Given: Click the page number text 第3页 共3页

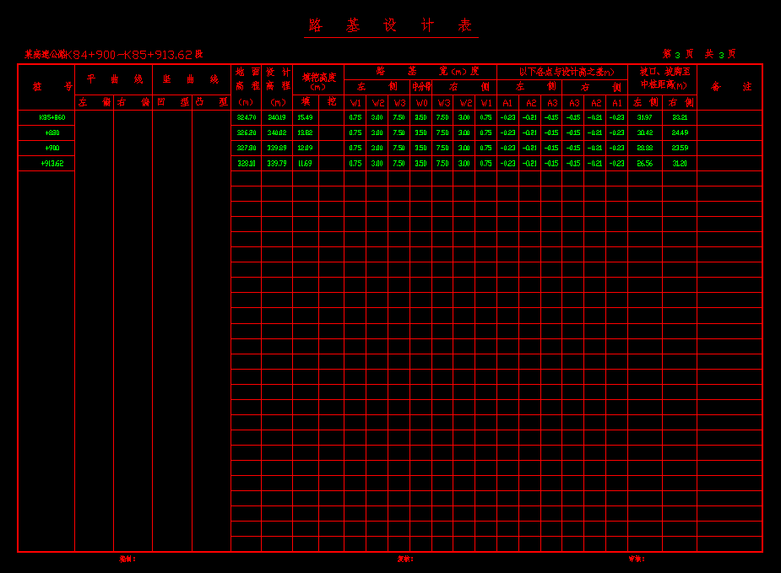Looking at the screenshot, I should click(x=698, y=54).
